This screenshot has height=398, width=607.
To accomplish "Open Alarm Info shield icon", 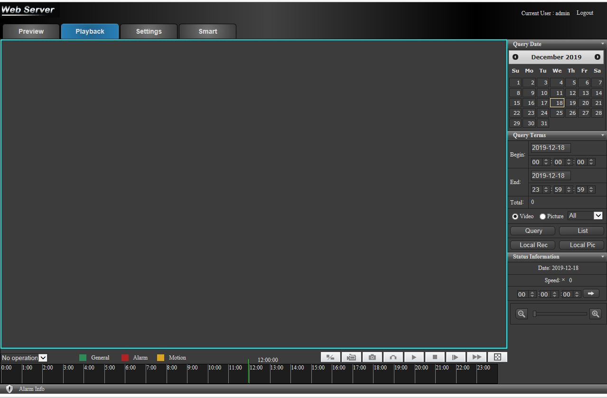I will tap(9, 389).
